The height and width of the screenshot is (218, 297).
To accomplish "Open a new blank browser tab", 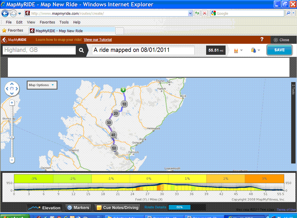I will click(x=120, y=31).
